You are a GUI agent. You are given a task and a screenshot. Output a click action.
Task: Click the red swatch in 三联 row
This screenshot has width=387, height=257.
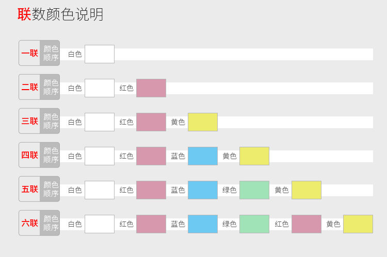point(151,122)
